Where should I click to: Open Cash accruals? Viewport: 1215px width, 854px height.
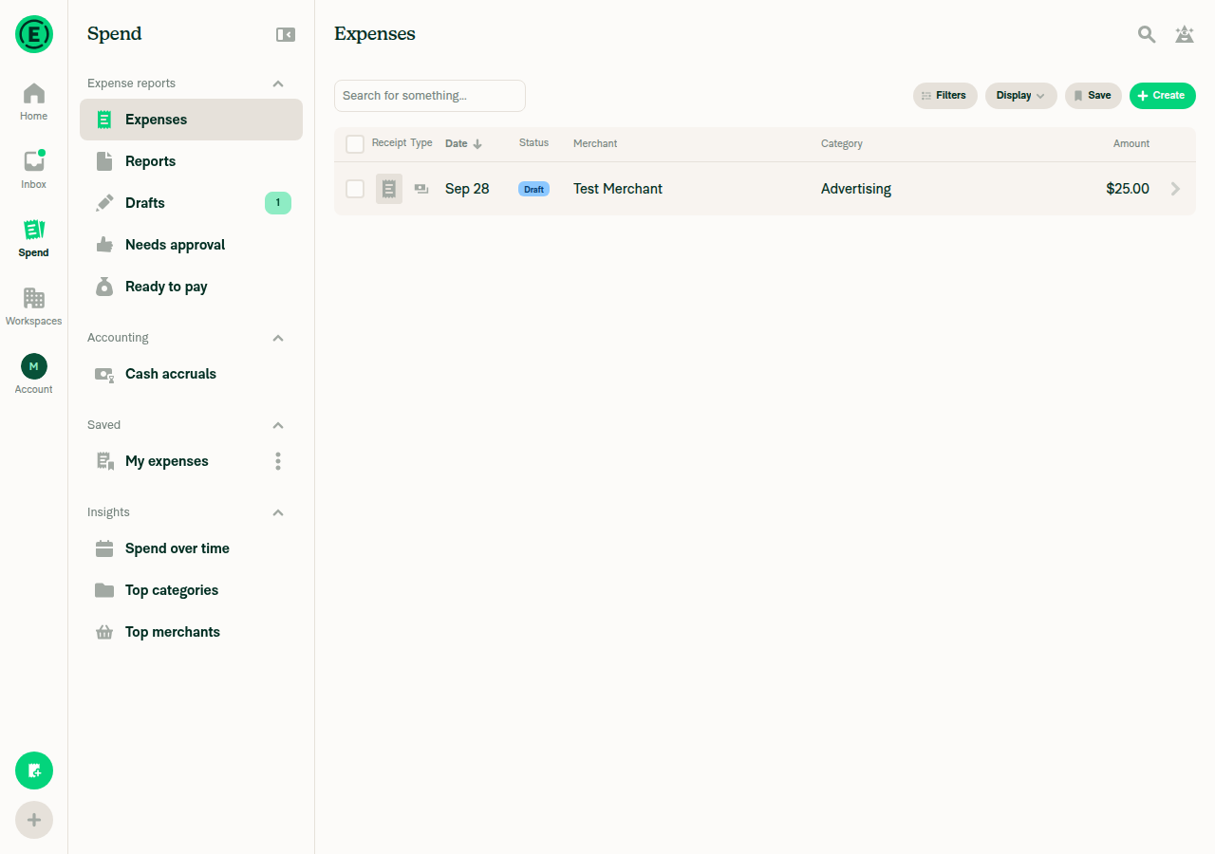point(191,374)
